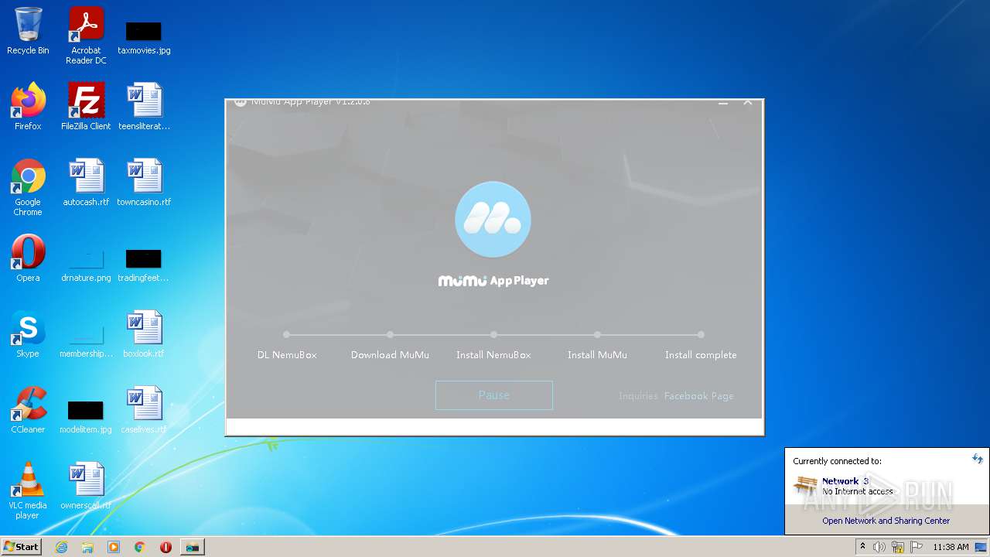
Task: Open the Start menu
Action: (x=22, y=546)
